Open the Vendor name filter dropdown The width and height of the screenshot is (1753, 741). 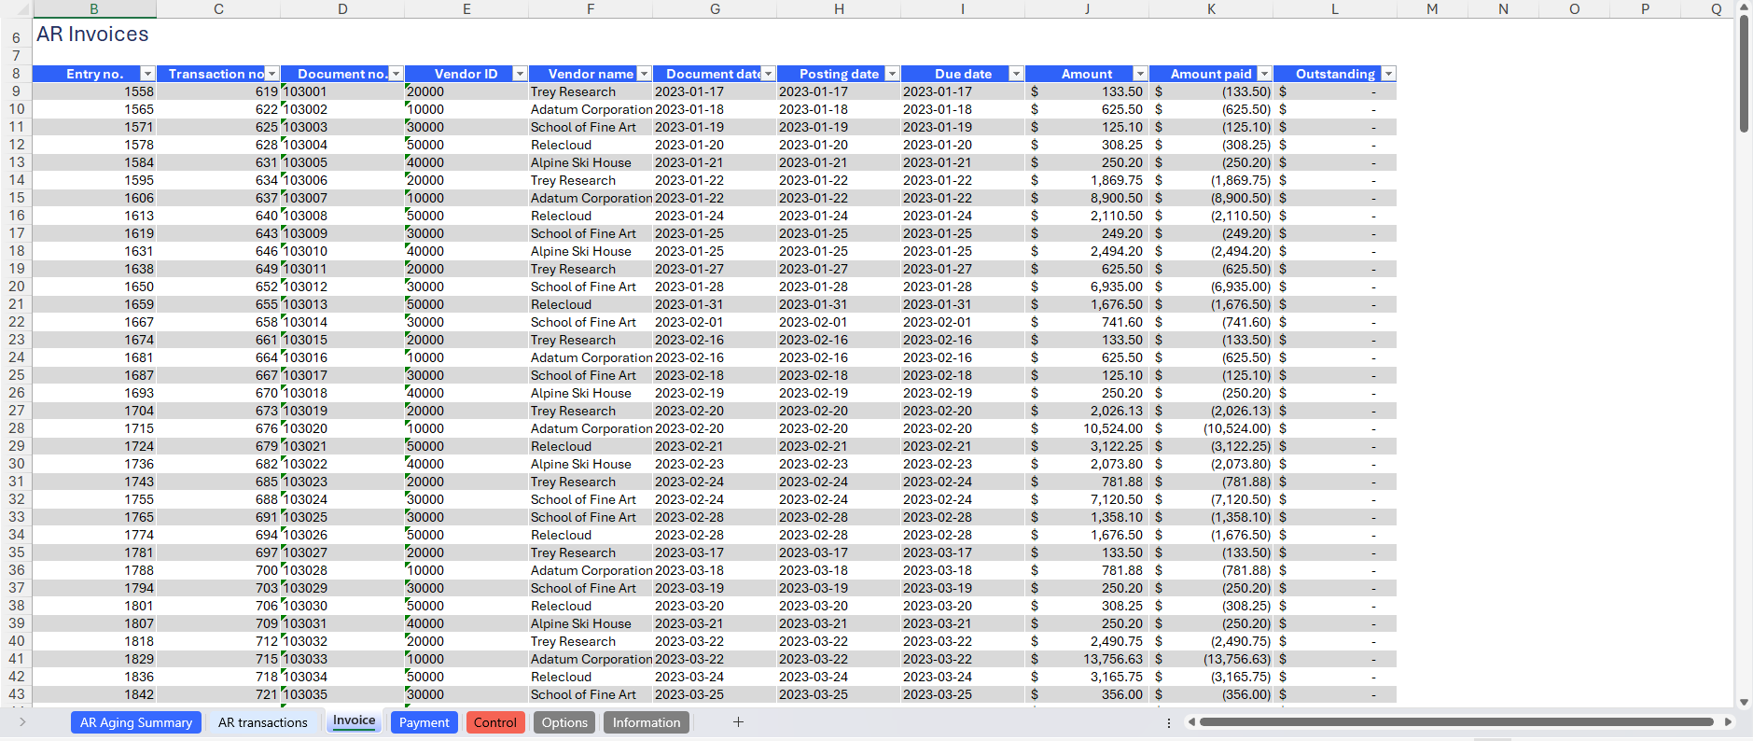coord(644,74)
